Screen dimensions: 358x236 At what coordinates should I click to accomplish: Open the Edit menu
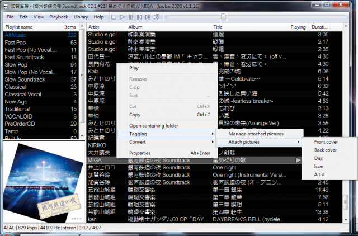(23, 17)
